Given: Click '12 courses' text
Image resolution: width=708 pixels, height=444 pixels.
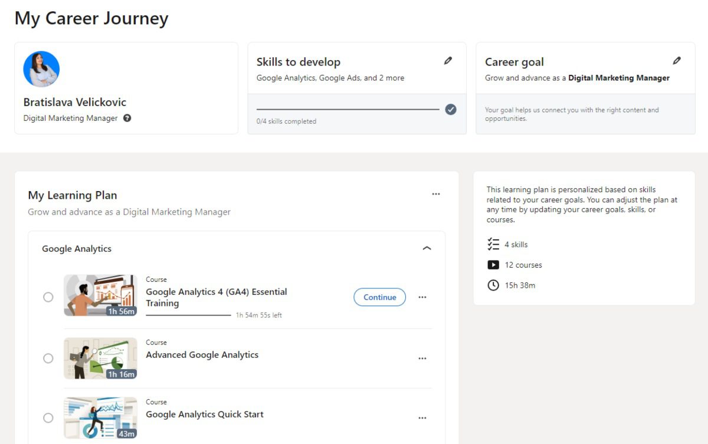Looking at the screenshot, I should tap(523, 265).
